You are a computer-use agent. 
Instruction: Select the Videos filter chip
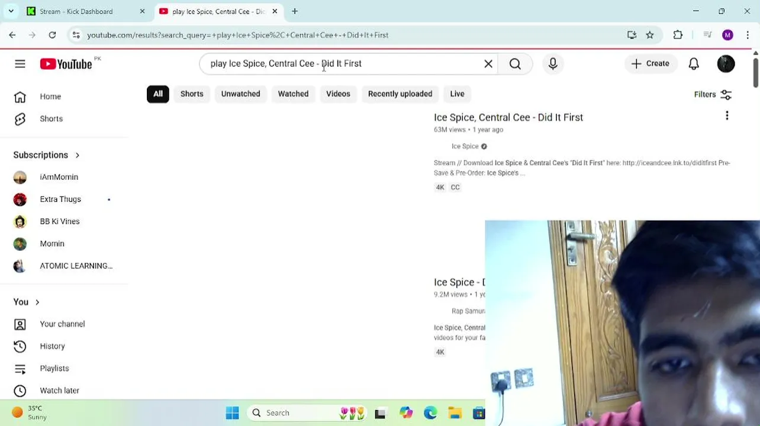click(x=338, y=94)
